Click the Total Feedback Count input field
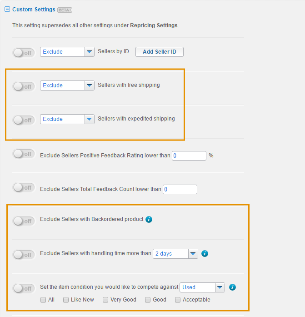Screen dimensions: 305x317 pos(180,189)
